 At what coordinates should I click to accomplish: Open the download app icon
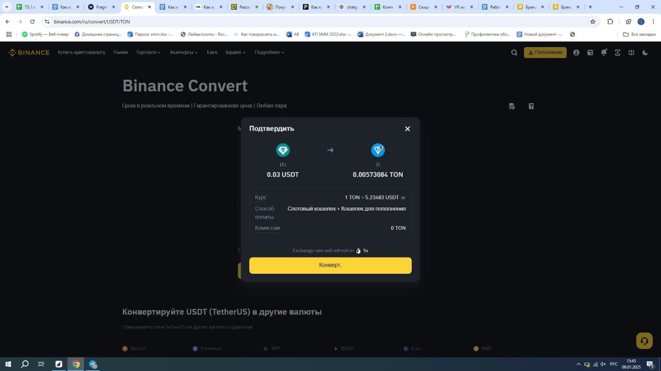click(x=618, y=53)
